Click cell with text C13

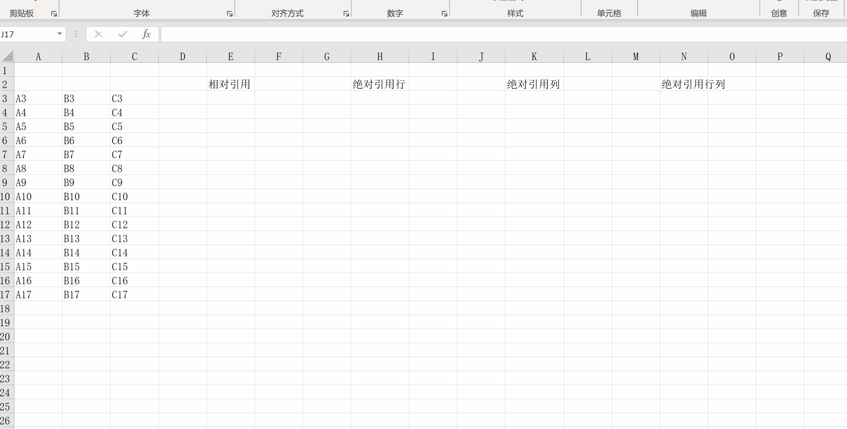click(x=134, y=239)
